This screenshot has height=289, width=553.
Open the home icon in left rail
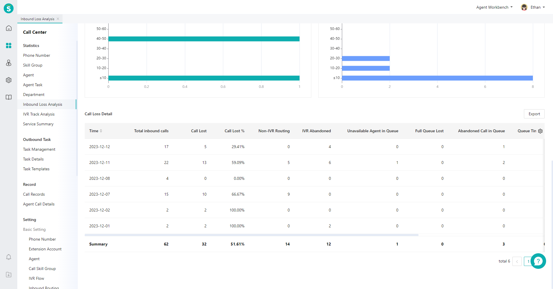click(x=9, y=28)
